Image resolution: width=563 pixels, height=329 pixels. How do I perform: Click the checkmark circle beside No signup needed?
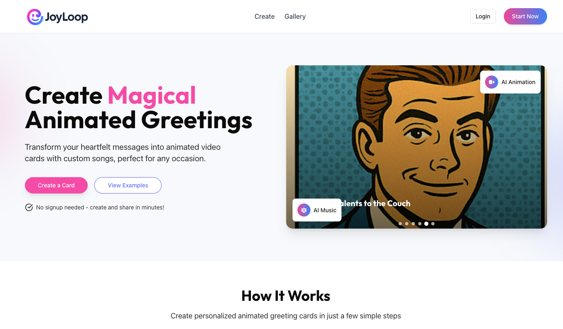click(x=29, y=207)
